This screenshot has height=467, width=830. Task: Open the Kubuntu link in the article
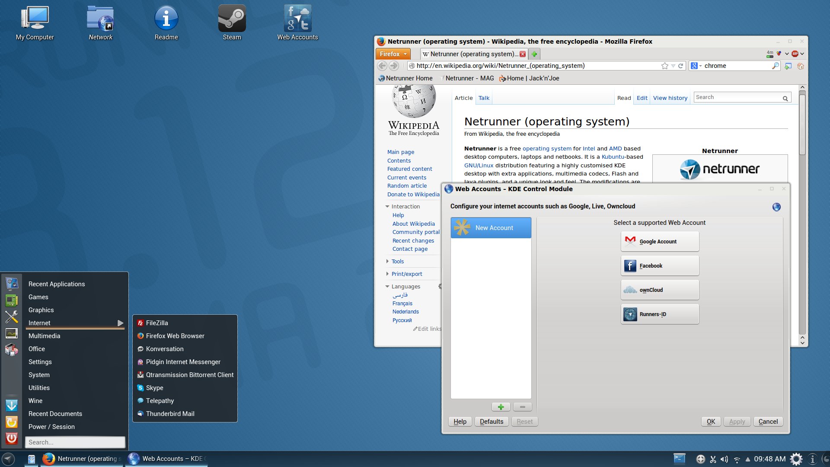pos(613,157)
